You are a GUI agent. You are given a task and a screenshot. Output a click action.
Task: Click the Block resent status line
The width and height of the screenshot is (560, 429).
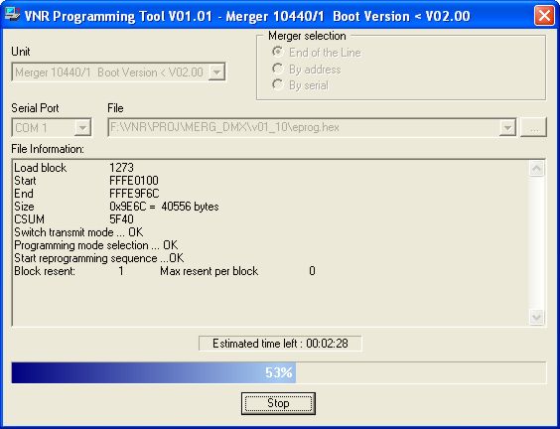[x=164, y=271]
